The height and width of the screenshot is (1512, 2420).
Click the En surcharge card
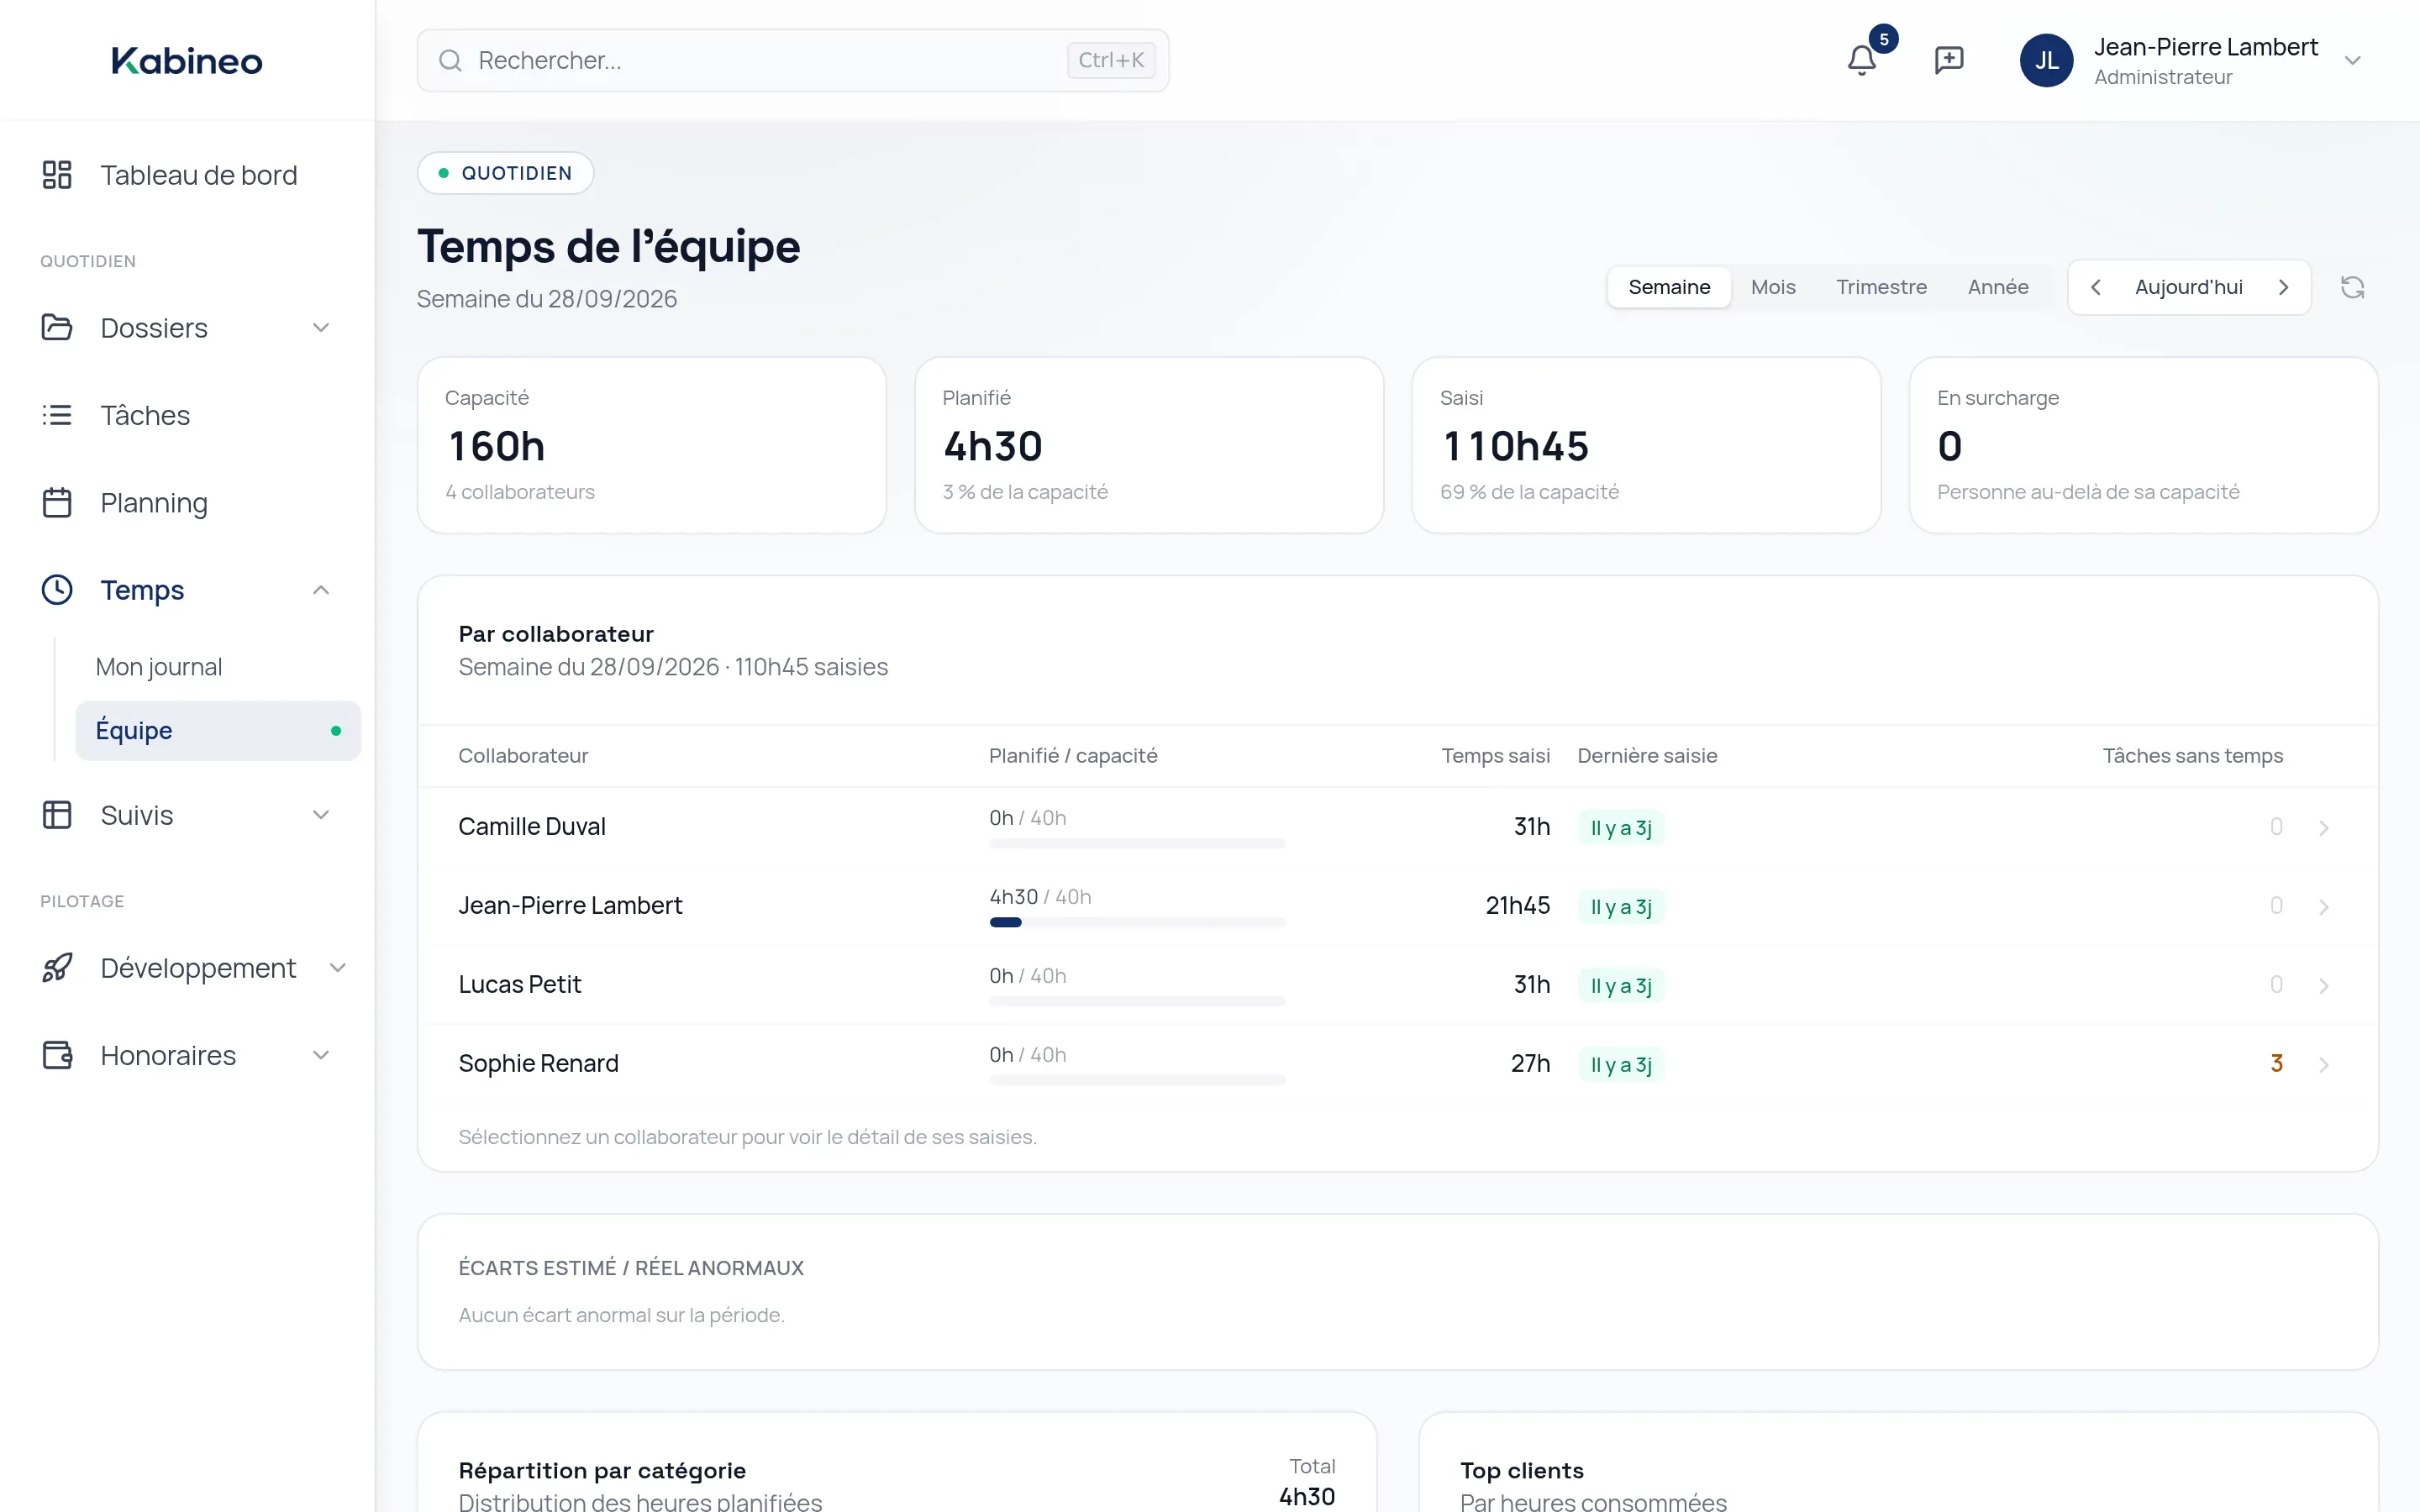pos(2143,445)
